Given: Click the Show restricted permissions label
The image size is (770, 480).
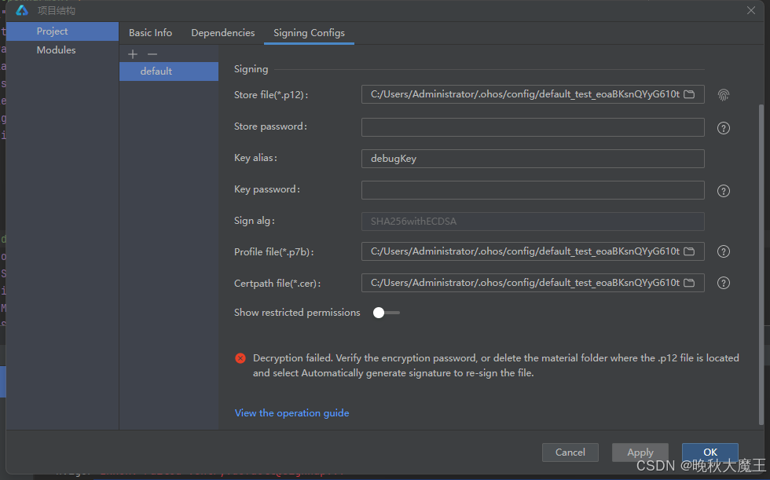Looking at the screenshot, I should (x=297, y=313).
